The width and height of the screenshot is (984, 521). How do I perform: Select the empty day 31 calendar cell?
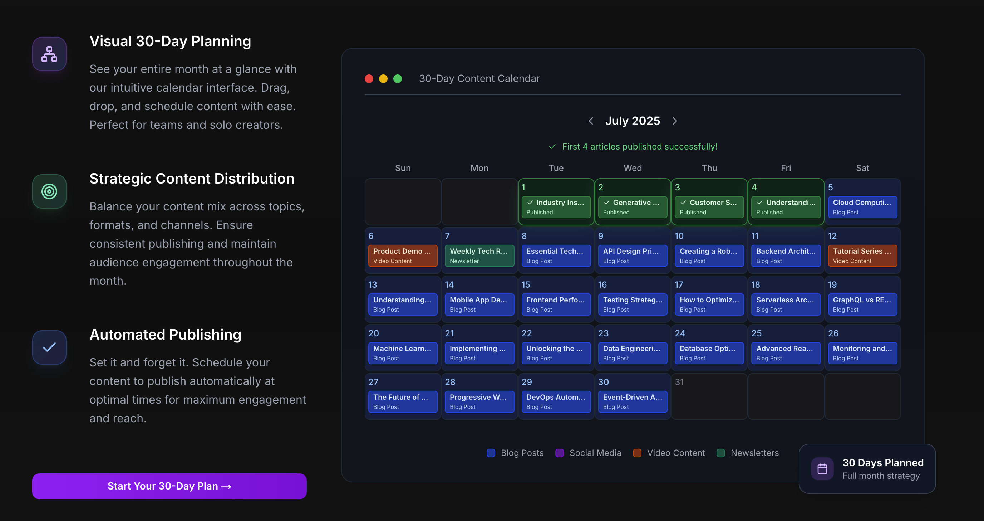tap(709, 396)
